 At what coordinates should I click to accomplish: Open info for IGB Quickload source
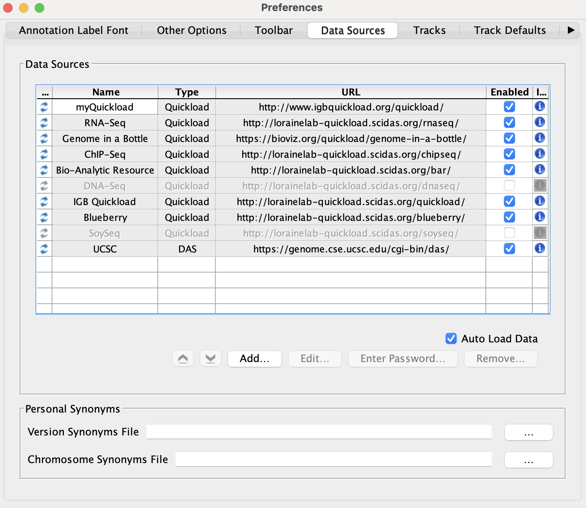[x=540, y=201]
